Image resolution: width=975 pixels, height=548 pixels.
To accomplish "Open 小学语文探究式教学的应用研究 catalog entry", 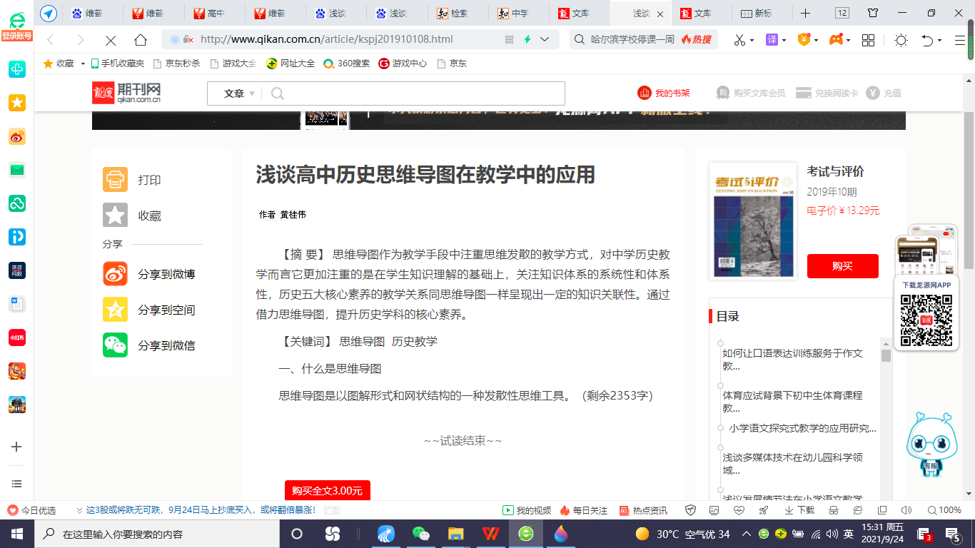I will point(802,428).
